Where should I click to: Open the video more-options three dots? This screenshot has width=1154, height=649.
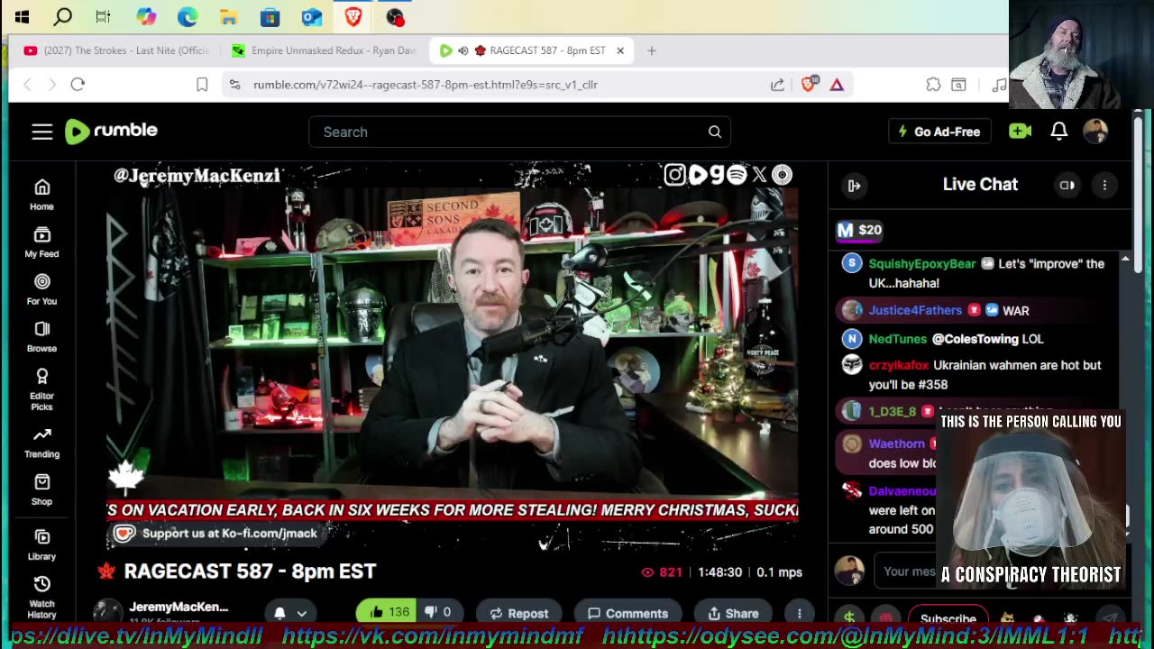tap(799, 613)
